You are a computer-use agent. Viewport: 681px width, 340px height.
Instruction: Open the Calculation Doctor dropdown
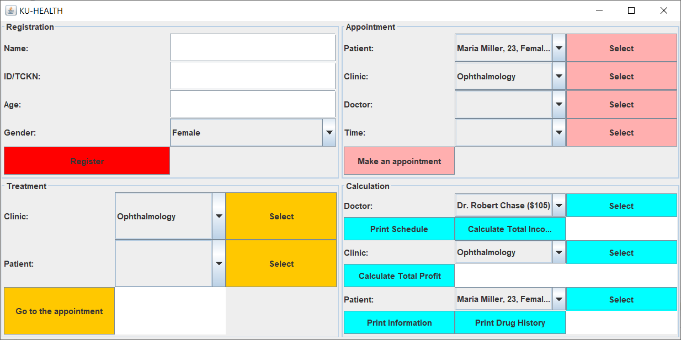[x=510, y=206]
